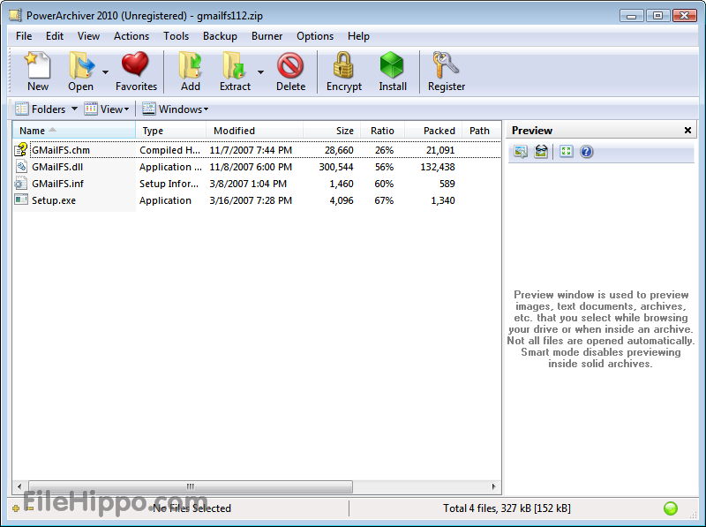This screenshot has height=527, width=706.
Task: Sort by the Ratio column header
Action: click(383, 131)
